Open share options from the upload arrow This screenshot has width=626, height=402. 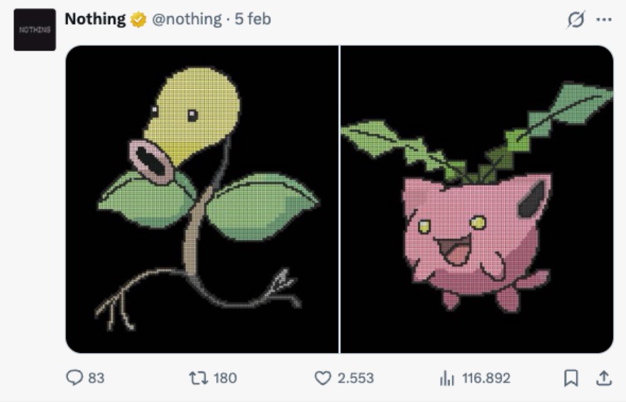point(604,378)
